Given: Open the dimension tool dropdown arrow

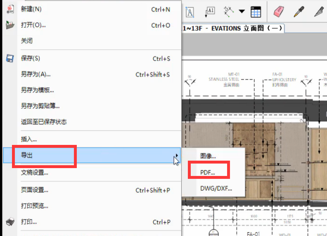Looking at the screenshot, I should (242, 12).
